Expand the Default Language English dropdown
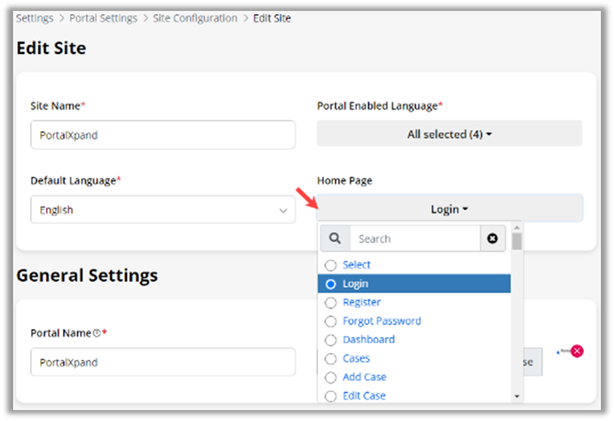614x421 pixels. [162, 210]
